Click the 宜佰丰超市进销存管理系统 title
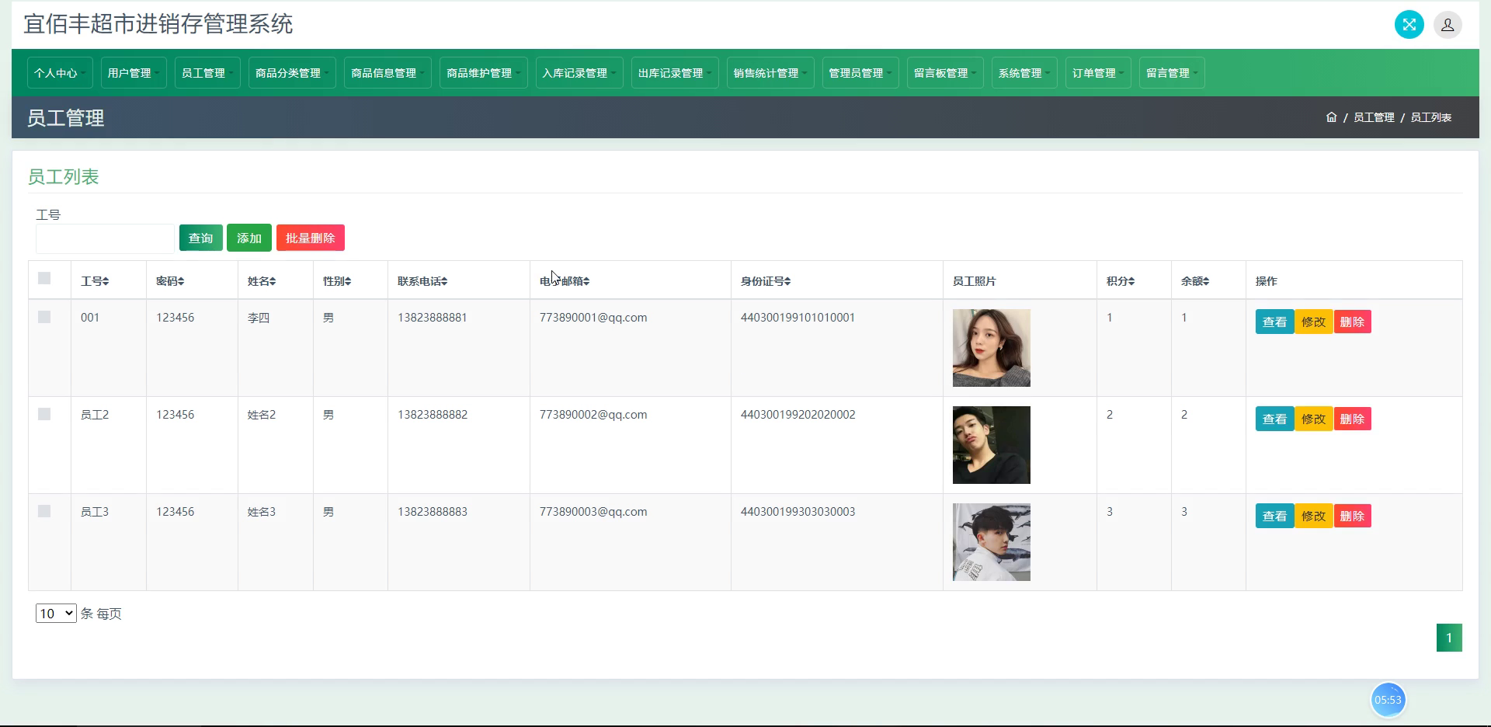The image size is (1491, 727). coord(158,24)
